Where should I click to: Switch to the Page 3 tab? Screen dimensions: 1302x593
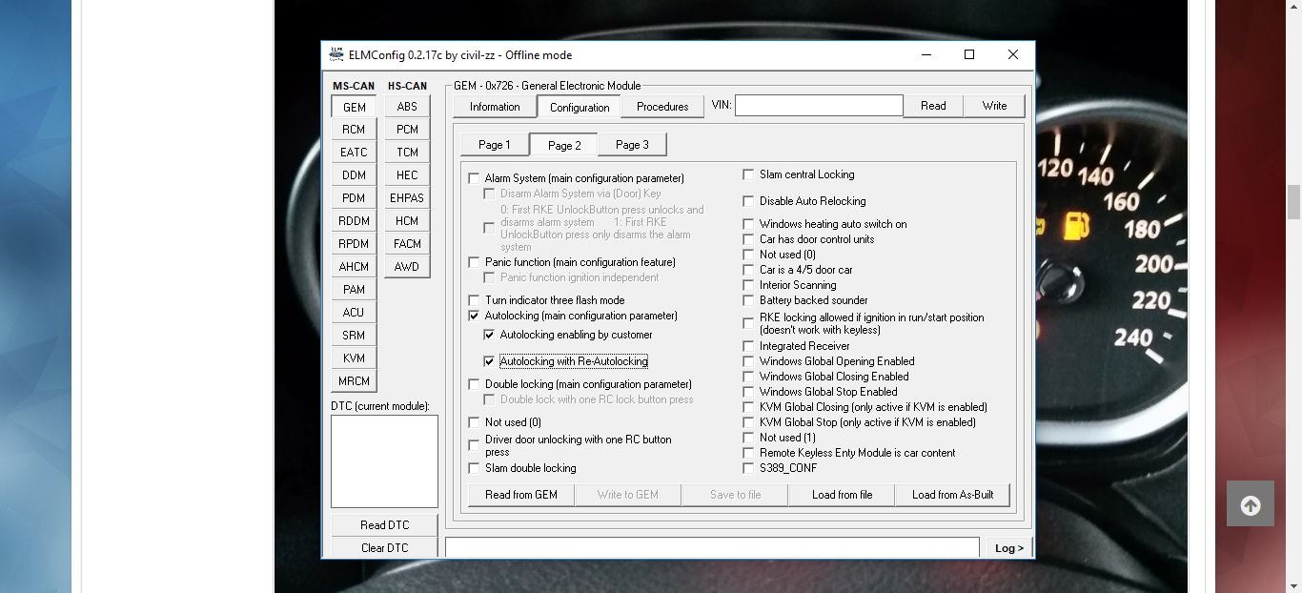point(631,145)
